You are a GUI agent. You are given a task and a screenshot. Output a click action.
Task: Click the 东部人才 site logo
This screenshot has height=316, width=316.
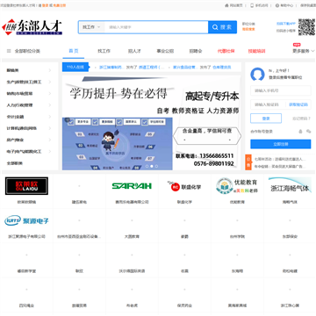coord(32,27)
